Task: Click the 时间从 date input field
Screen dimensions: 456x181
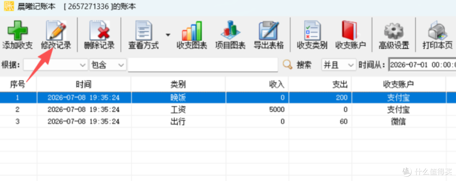Action: click(x=422, y=65)
